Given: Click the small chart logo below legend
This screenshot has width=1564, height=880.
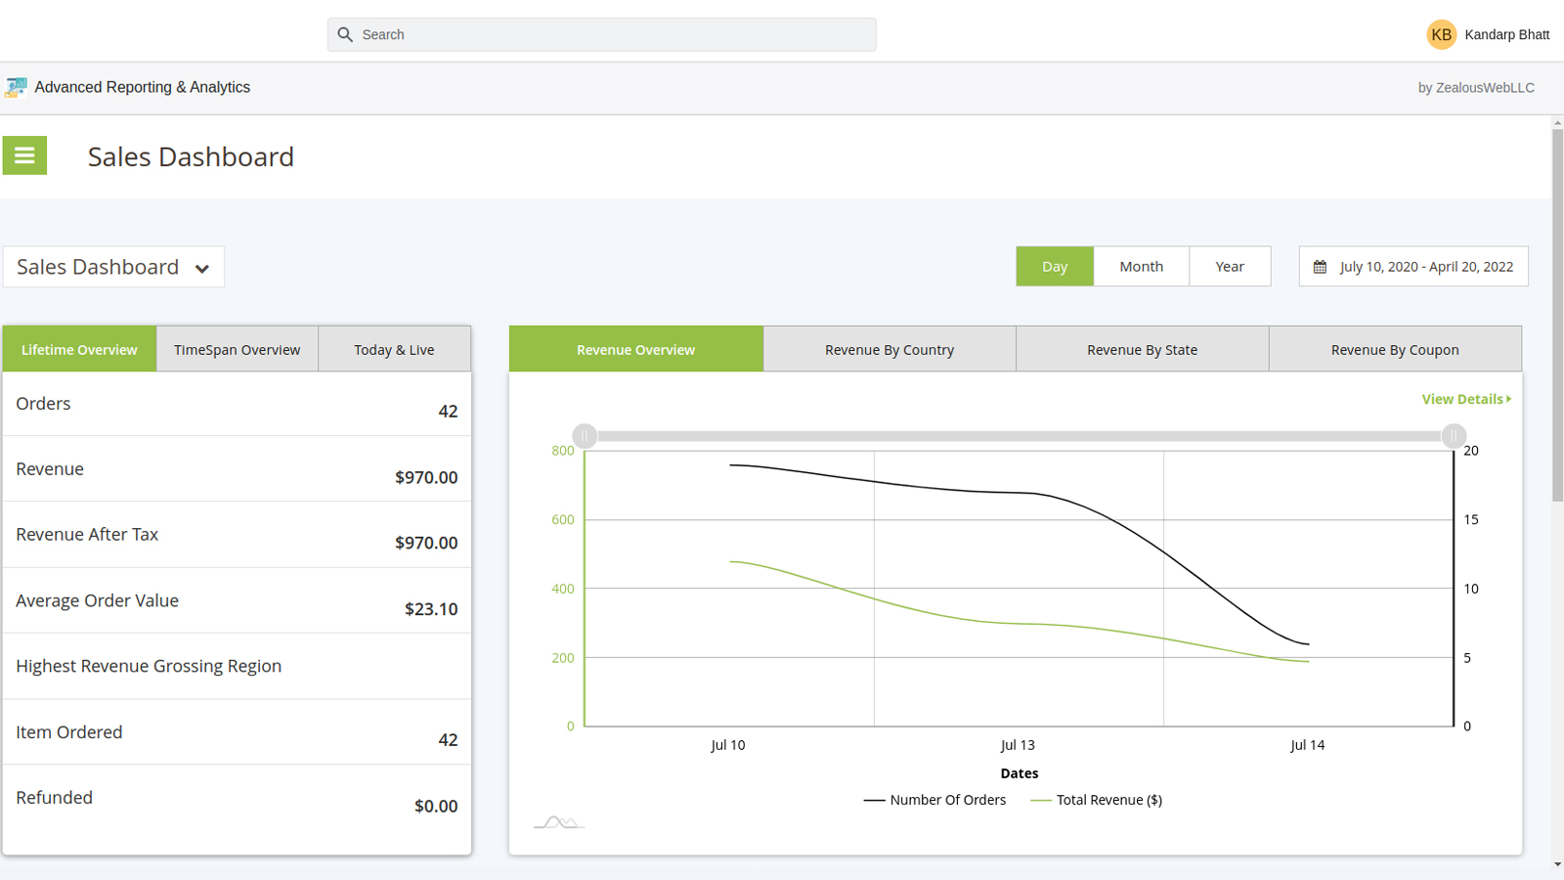Looking at the screenshot, I should (558, 822).
